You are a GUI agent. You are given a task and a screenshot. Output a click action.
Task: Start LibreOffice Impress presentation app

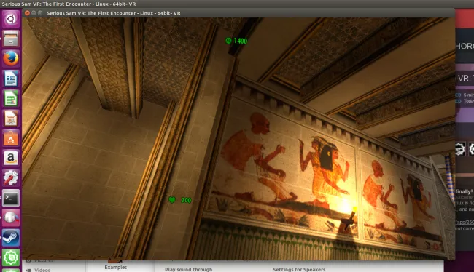[11, 119]
